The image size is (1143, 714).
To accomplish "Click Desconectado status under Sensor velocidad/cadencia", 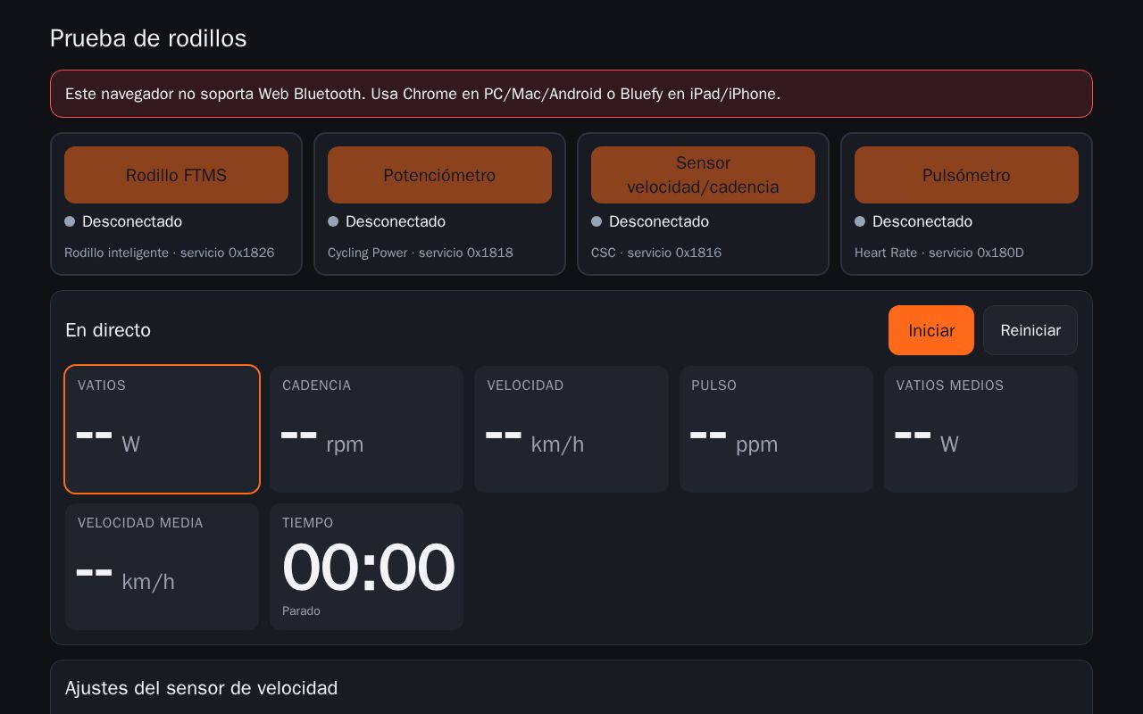I will (650, 221).
